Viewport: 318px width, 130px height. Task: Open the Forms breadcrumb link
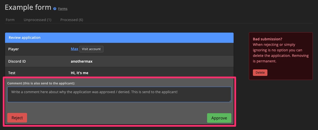tap(63, 9)
